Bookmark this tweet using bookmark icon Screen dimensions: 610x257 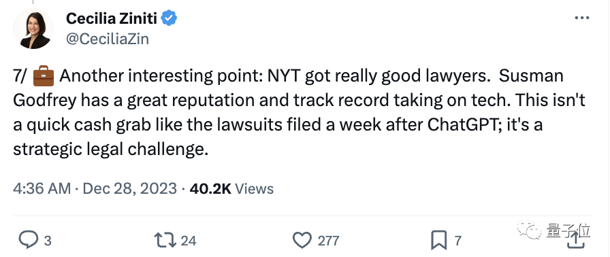point(439,241)
